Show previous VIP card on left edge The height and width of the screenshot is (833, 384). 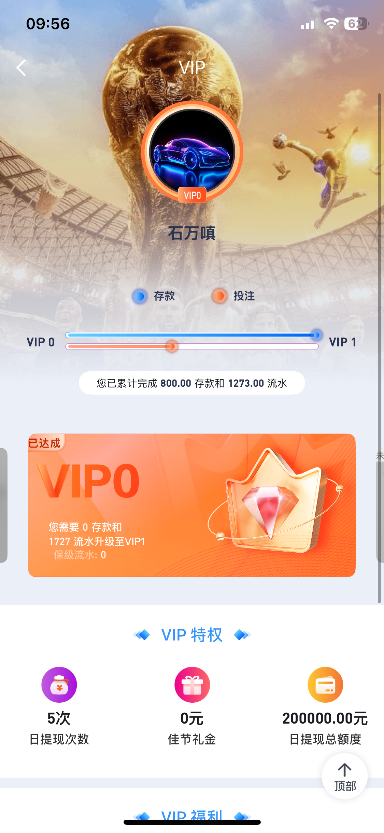(x=4, y=505)
